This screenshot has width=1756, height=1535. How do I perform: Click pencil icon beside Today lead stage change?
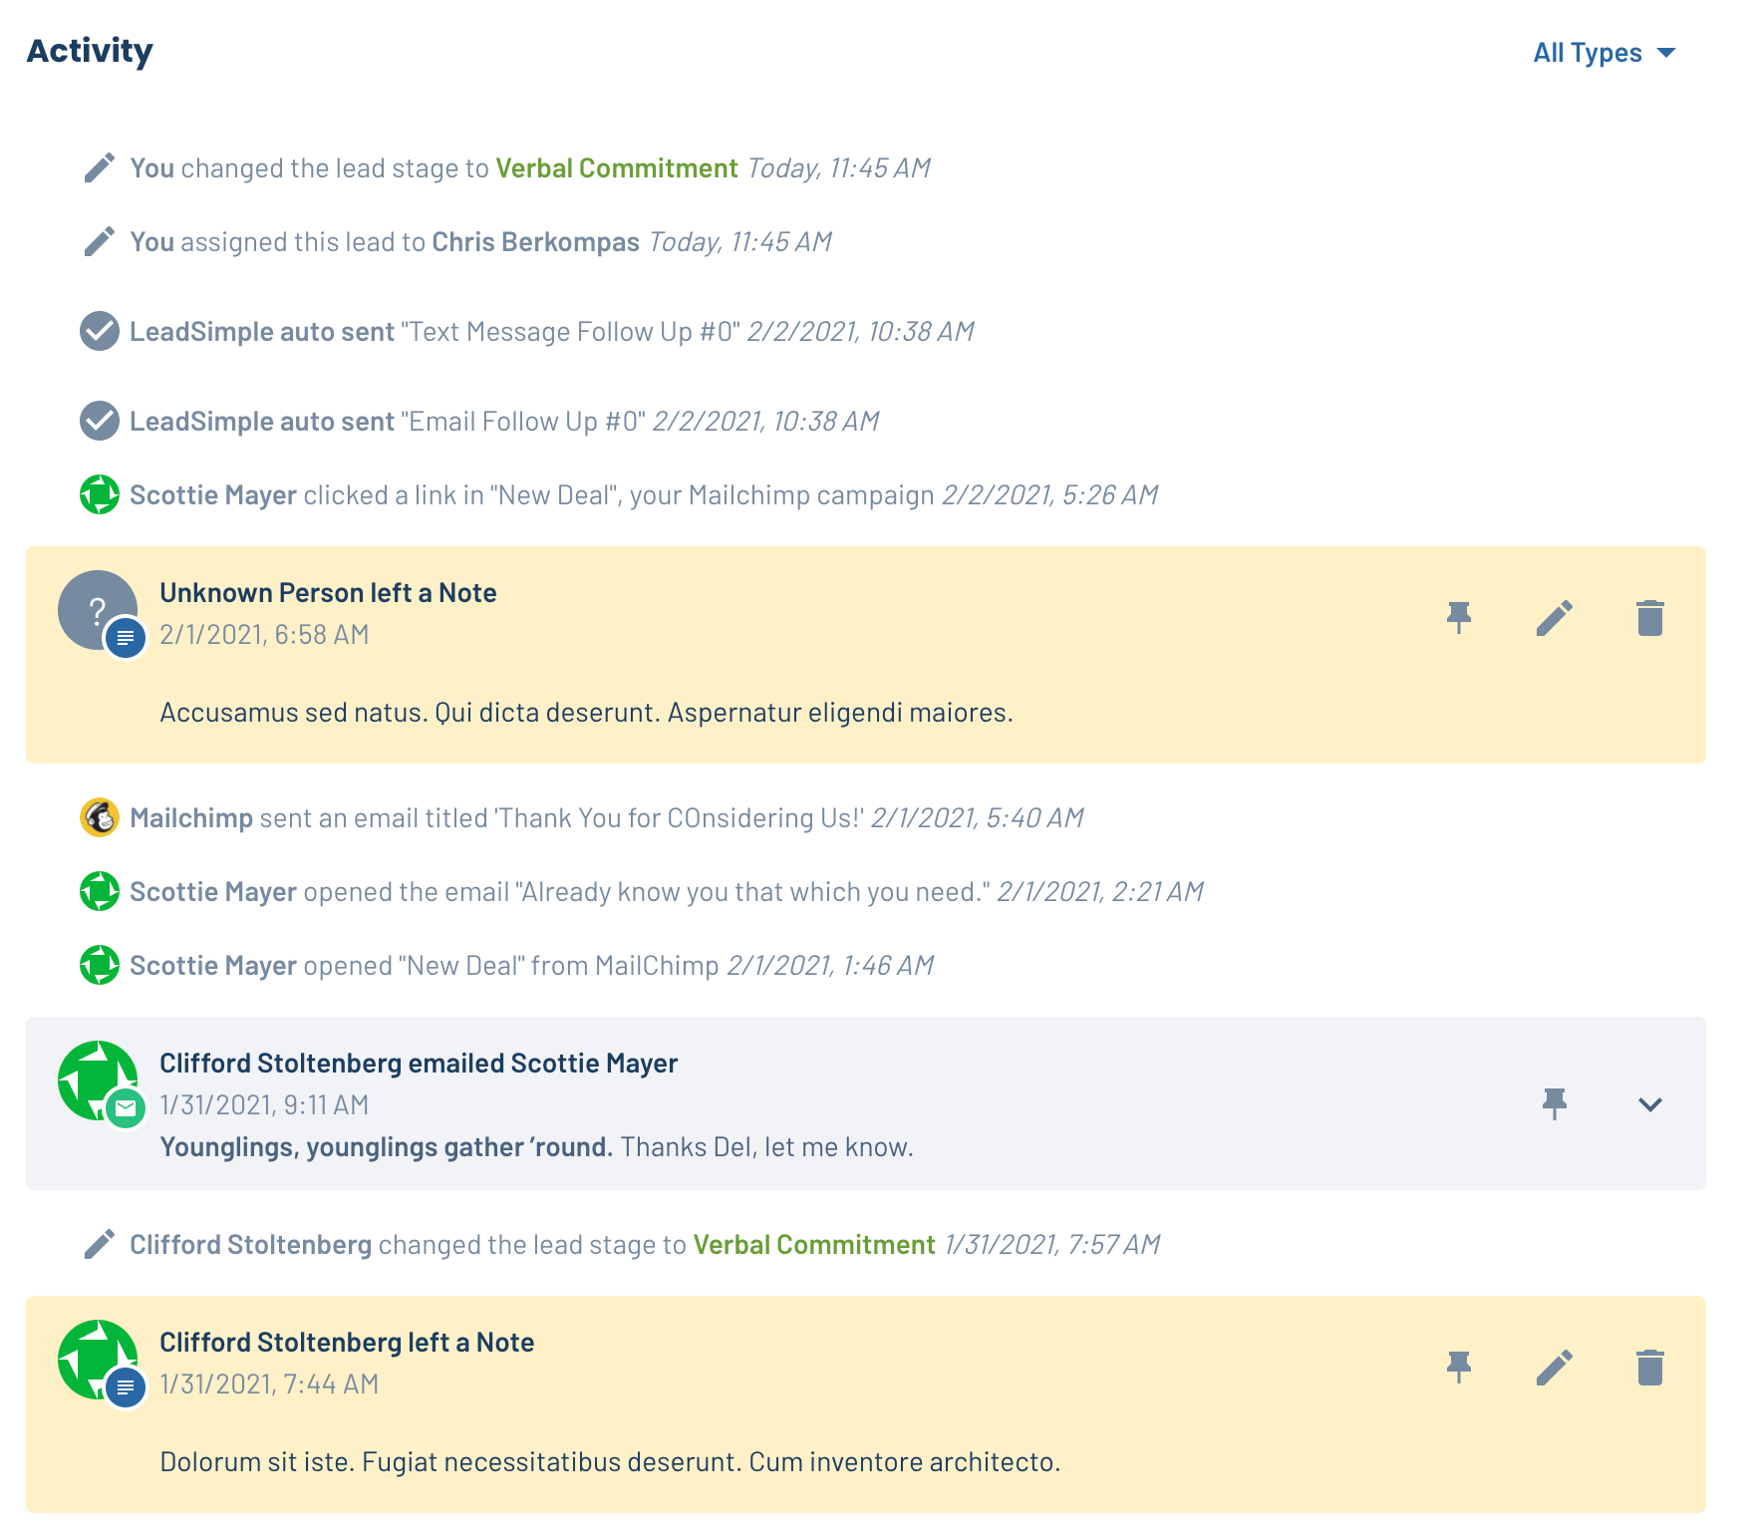(x=100, y=168)
